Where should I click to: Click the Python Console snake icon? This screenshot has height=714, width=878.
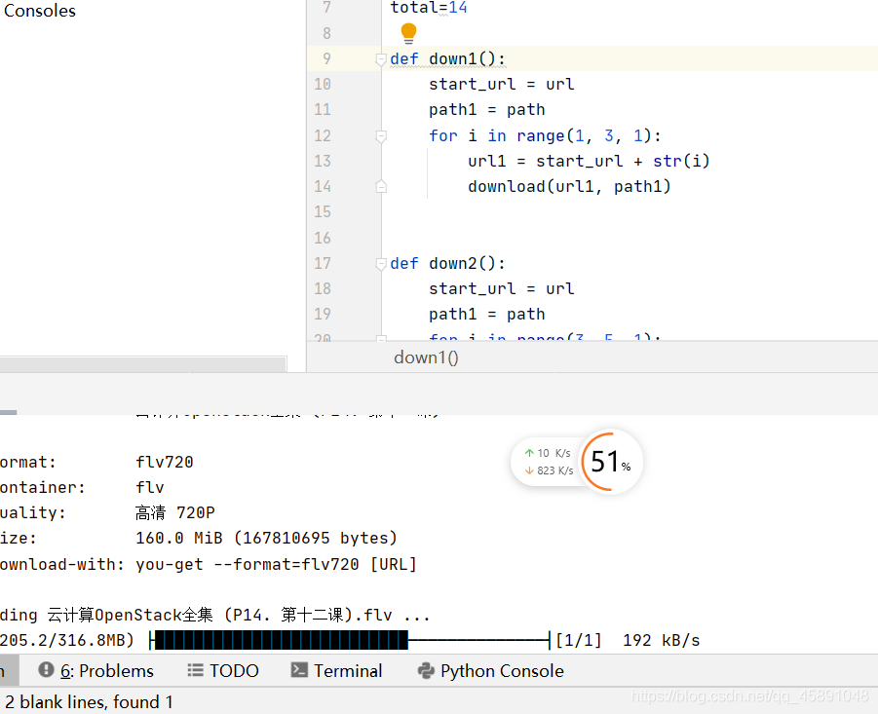425,670
